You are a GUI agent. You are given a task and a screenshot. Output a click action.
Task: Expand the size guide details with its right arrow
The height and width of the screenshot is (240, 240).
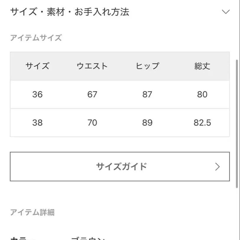click(217, 166)
